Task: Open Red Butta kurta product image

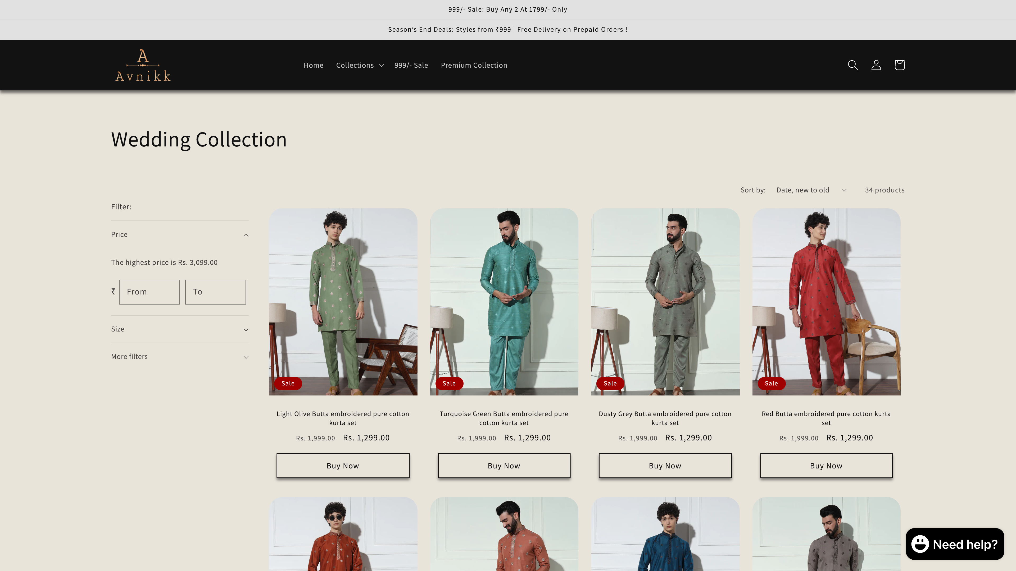Action: coord(826,301)
